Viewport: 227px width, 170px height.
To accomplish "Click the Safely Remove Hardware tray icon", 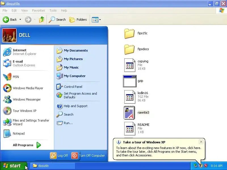I will click(196, 166).
